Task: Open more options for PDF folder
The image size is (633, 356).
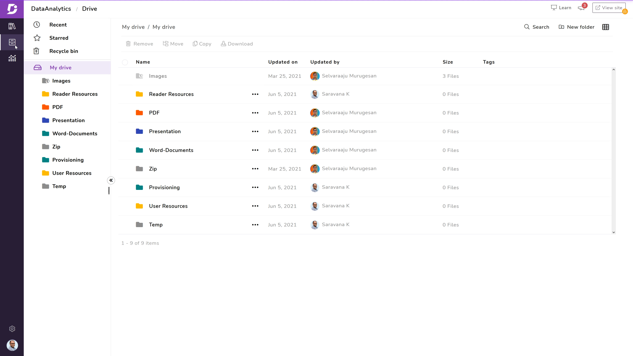Action: [x=255, y=113]
